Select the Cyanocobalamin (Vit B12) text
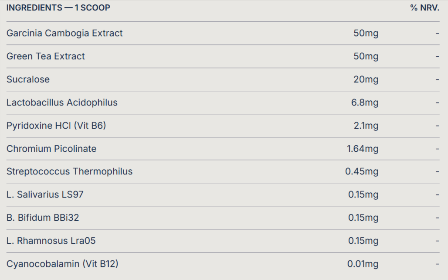Viewport: 448px width, 280px height. tap(62, 264)
